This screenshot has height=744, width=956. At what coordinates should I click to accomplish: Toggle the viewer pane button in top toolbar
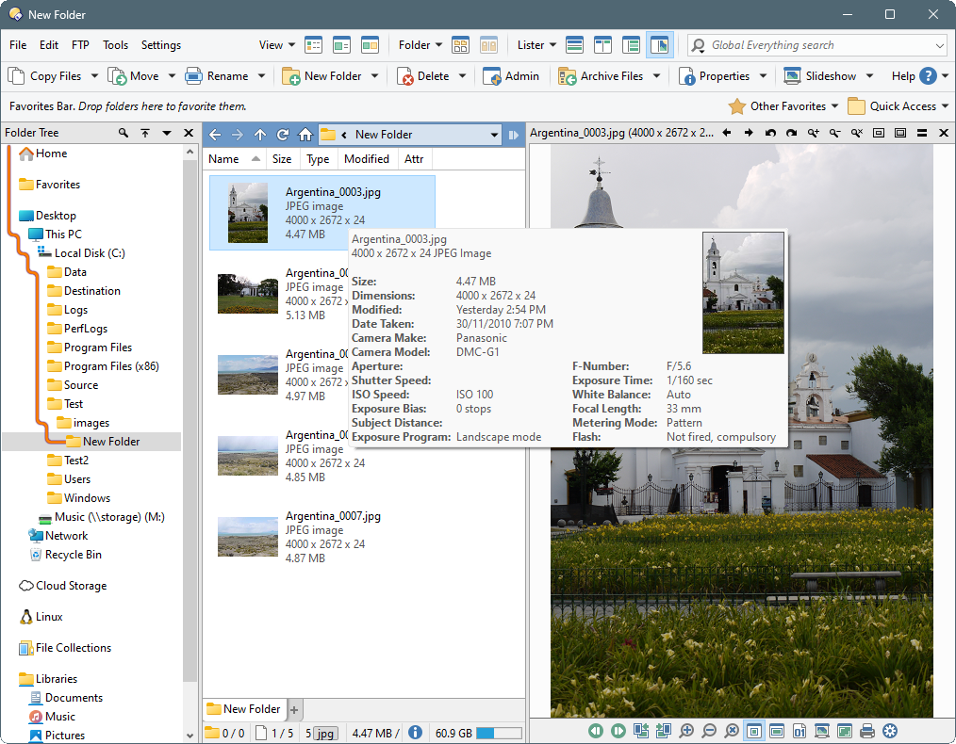click(659, 45)
